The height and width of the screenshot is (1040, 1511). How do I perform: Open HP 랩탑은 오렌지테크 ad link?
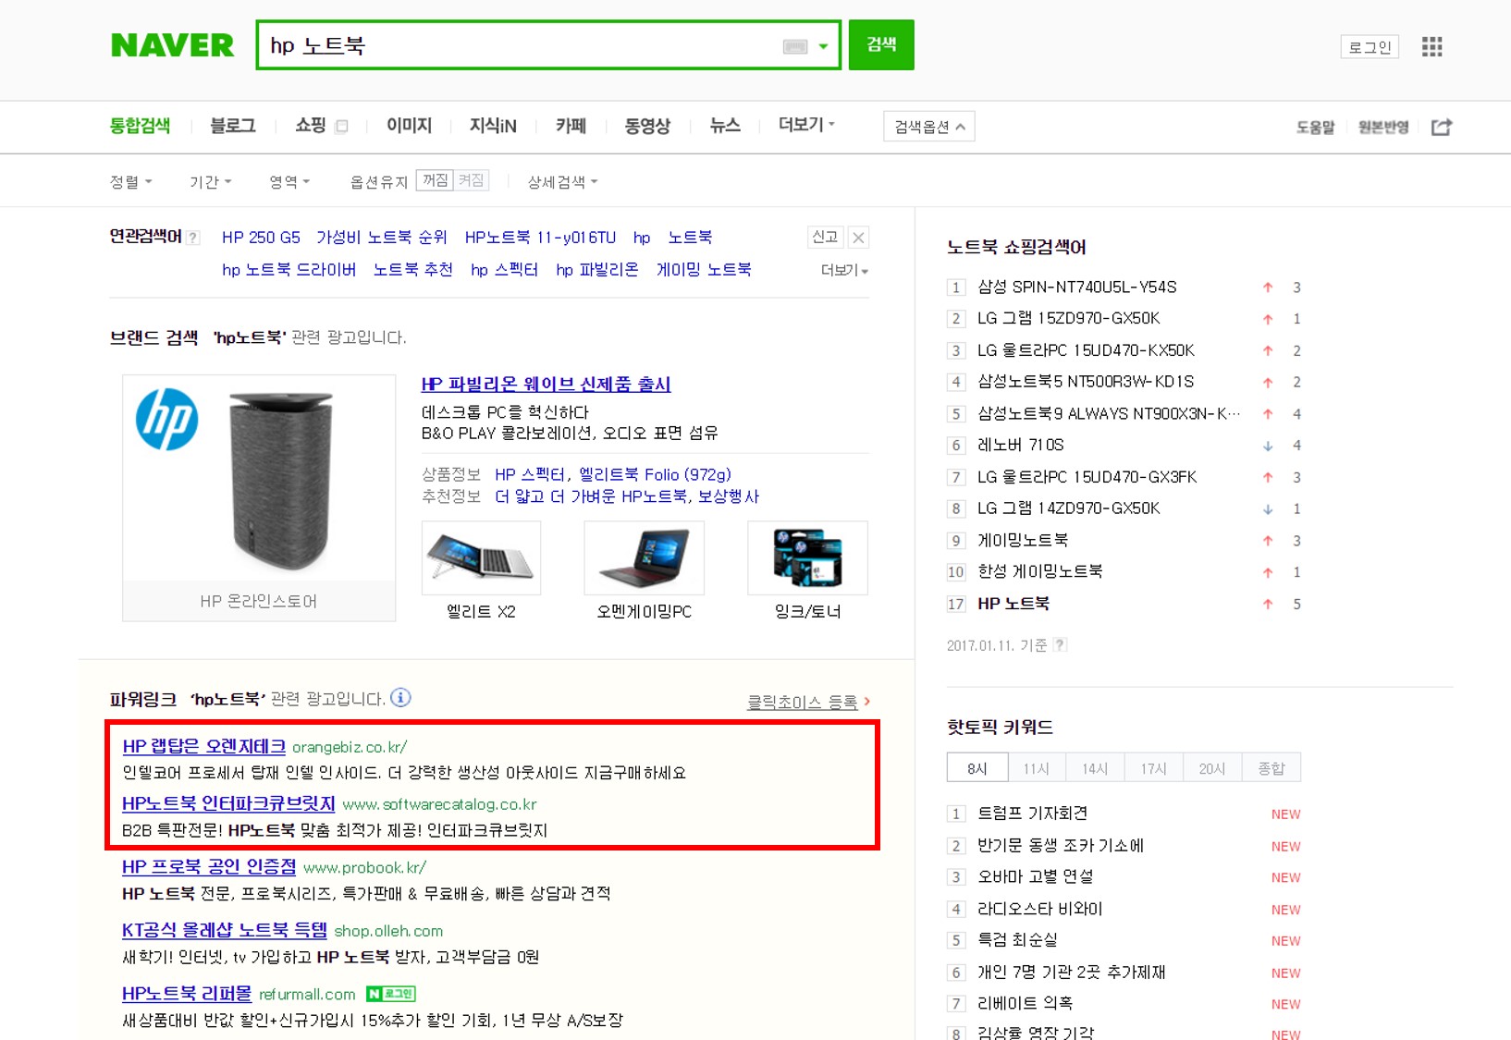click(203, 746)
